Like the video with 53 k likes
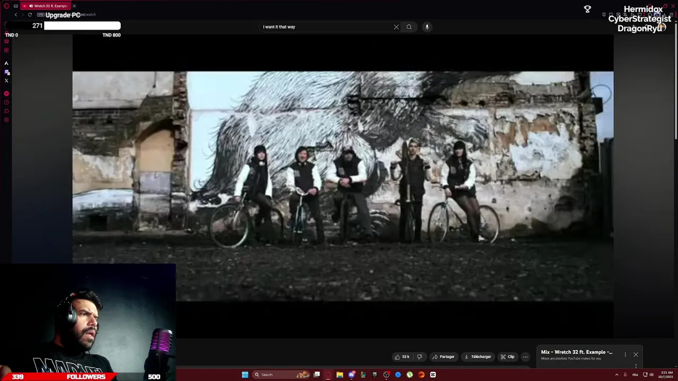Image resolution: width=678 pixels, height=381 pixels. [x=402, y=357]
